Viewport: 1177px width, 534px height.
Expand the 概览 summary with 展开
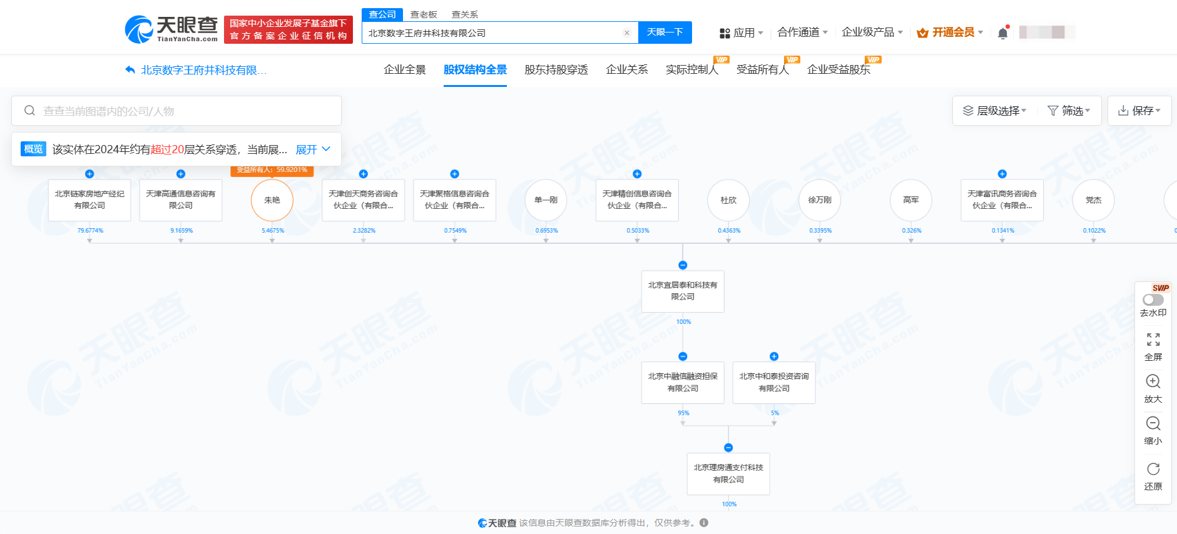(313, 149)
